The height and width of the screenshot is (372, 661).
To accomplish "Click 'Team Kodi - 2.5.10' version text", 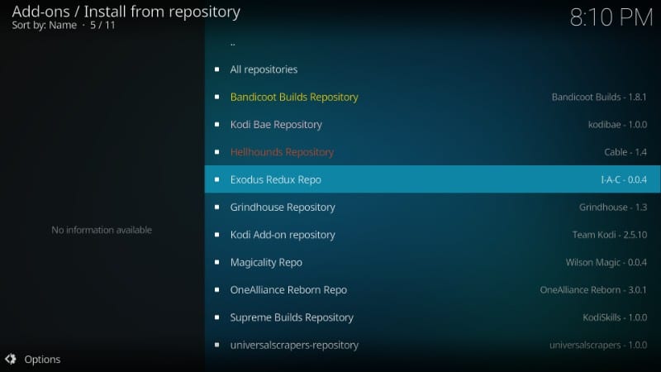I will pos(610,235).
